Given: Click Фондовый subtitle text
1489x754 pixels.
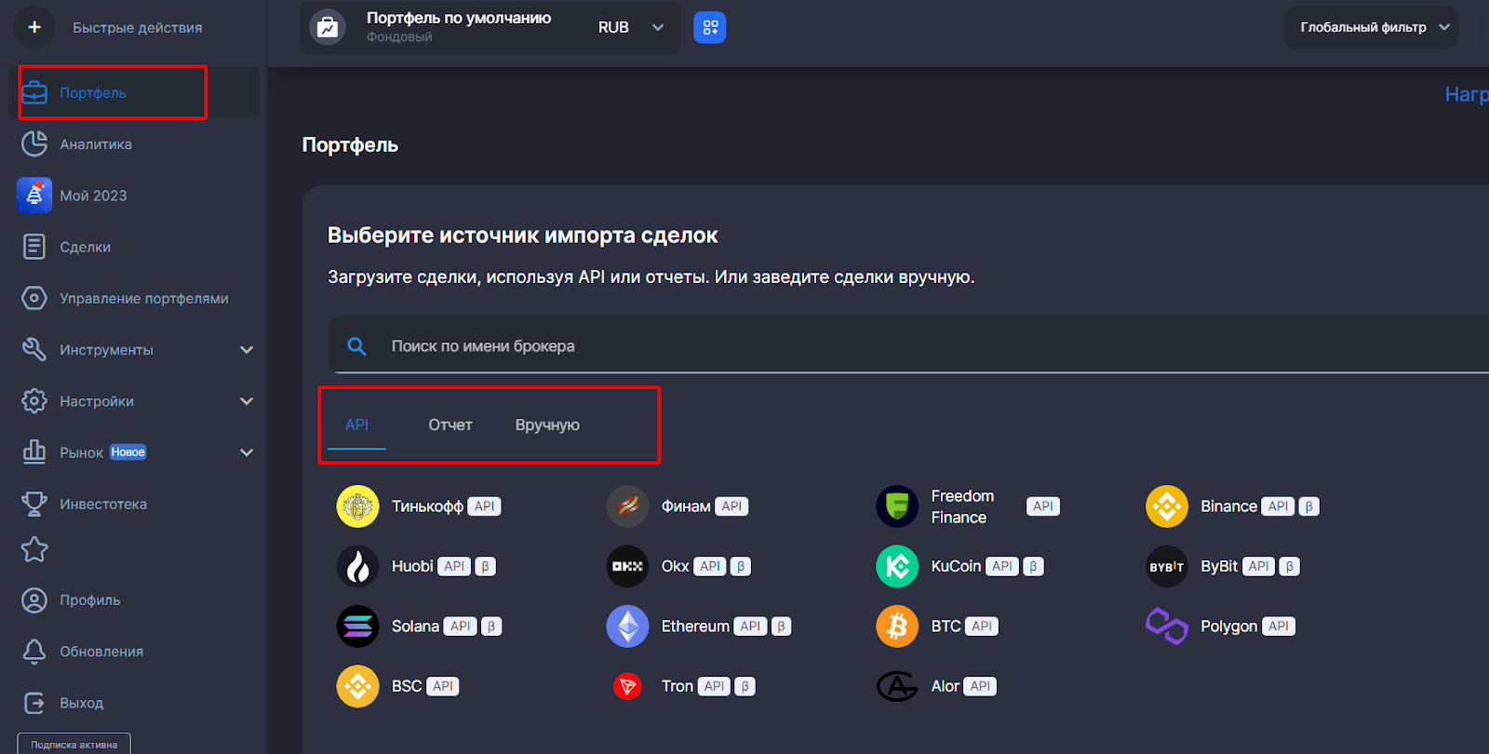Looking at the screenshot, I should [x=399, y=37].
